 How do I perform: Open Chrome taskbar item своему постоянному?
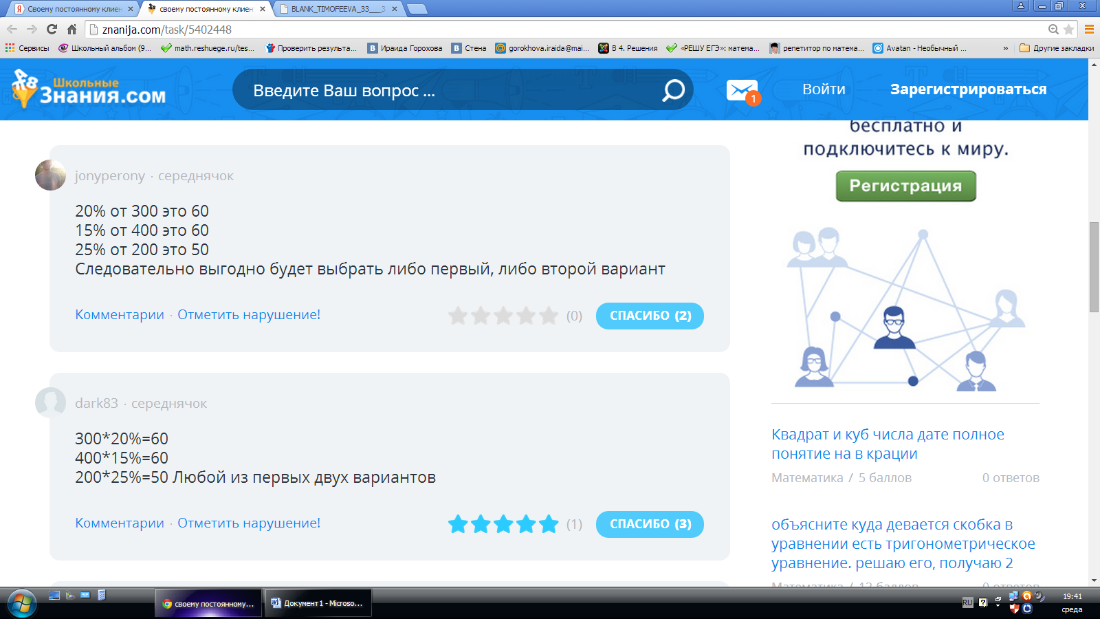point(208,603)
